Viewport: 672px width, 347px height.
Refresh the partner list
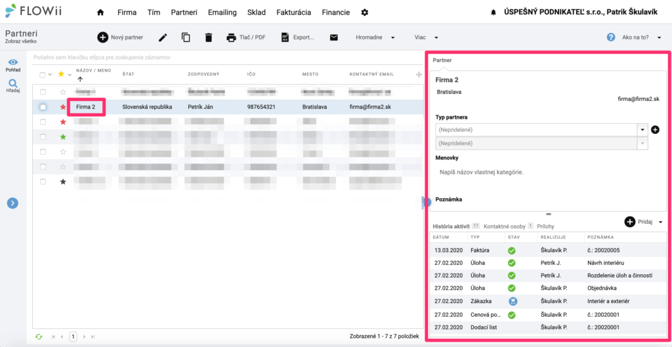[39, 337]
